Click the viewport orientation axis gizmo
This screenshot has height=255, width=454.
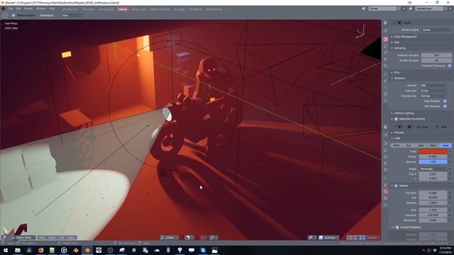pos(361,31)
